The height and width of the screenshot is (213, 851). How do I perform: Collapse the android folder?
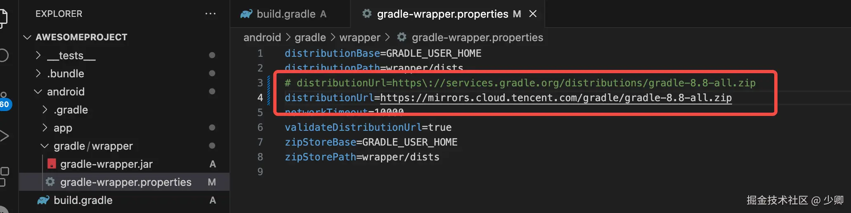coord(38,92)
